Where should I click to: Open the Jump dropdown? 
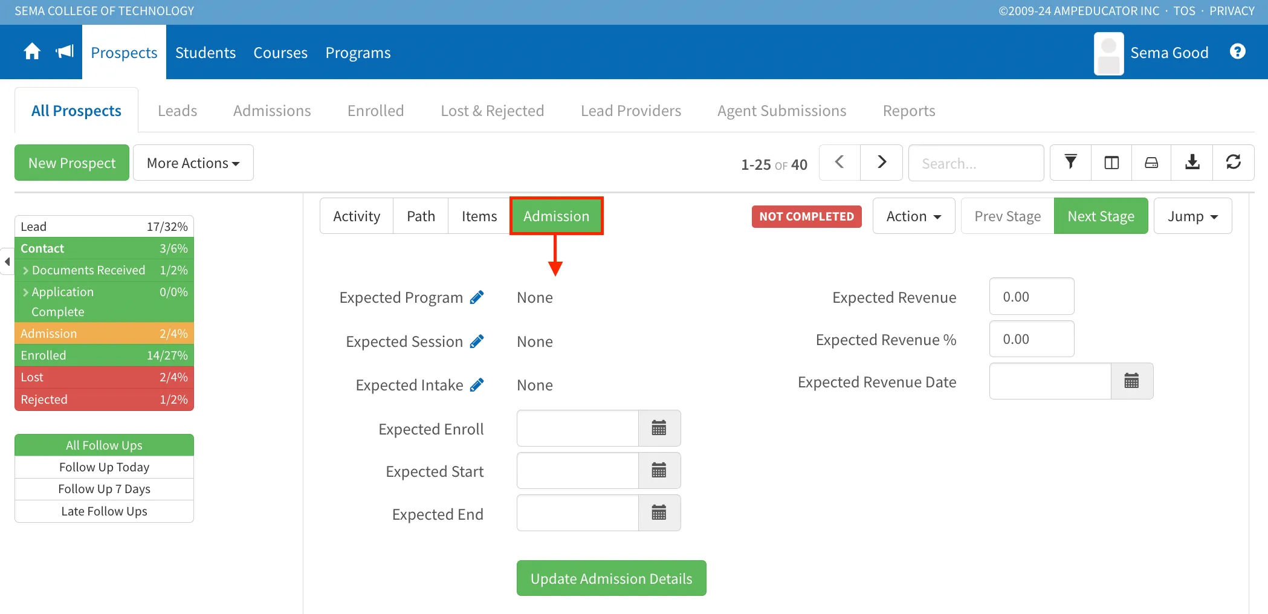point(1192,216)
